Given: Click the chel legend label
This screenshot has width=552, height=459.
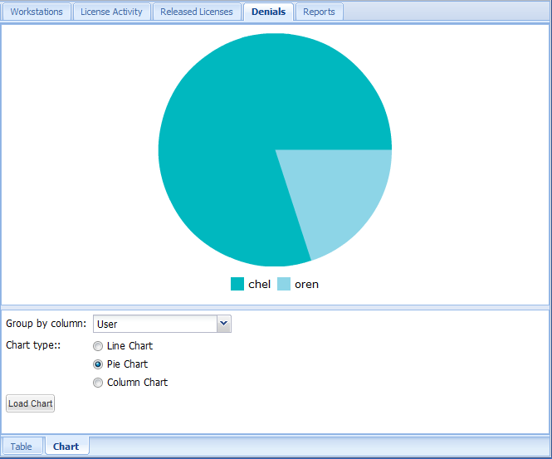Looking at the screenshot, I should click(260, 284).
